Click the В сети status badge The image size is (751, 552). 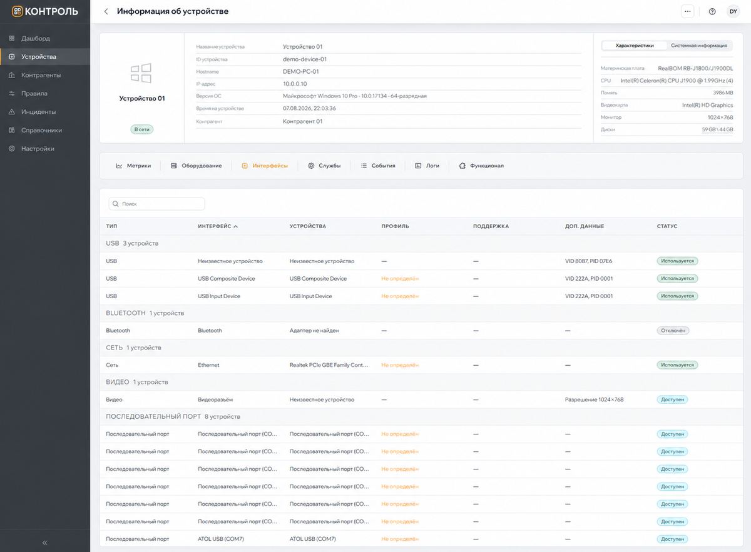[142, 129]
